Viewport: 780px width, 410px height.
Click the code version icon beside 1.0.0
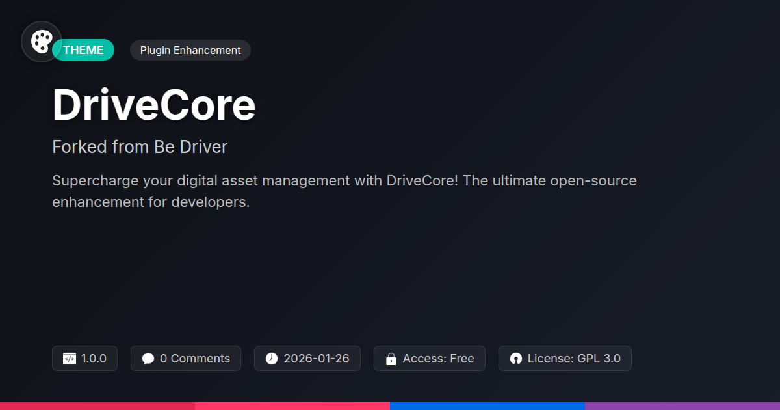(x=70, y=359)
